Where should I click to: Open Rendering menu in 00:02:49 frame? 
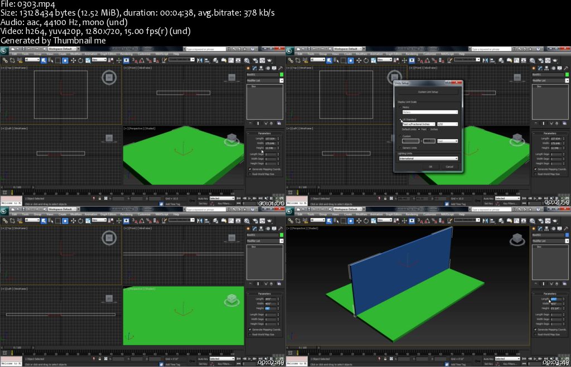127,214
